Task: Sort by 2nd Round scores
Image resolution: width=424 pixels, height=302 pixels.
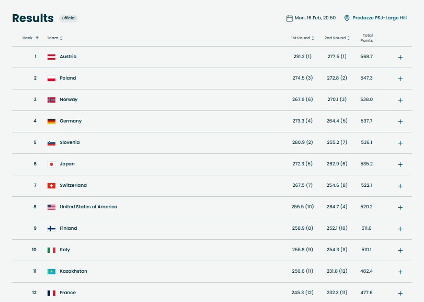Action: (337, 38)
